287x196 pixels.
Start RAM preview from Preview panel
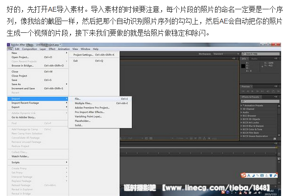coord(278,91)
